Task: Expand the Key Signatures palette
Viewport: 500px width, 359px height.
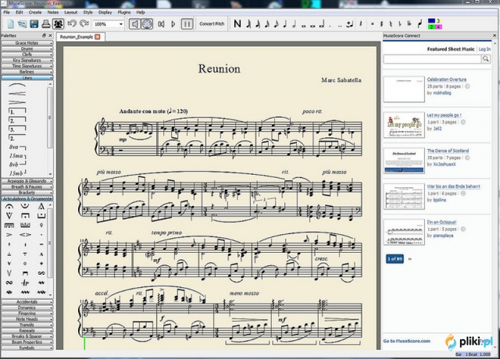Action: pos(27,60)
